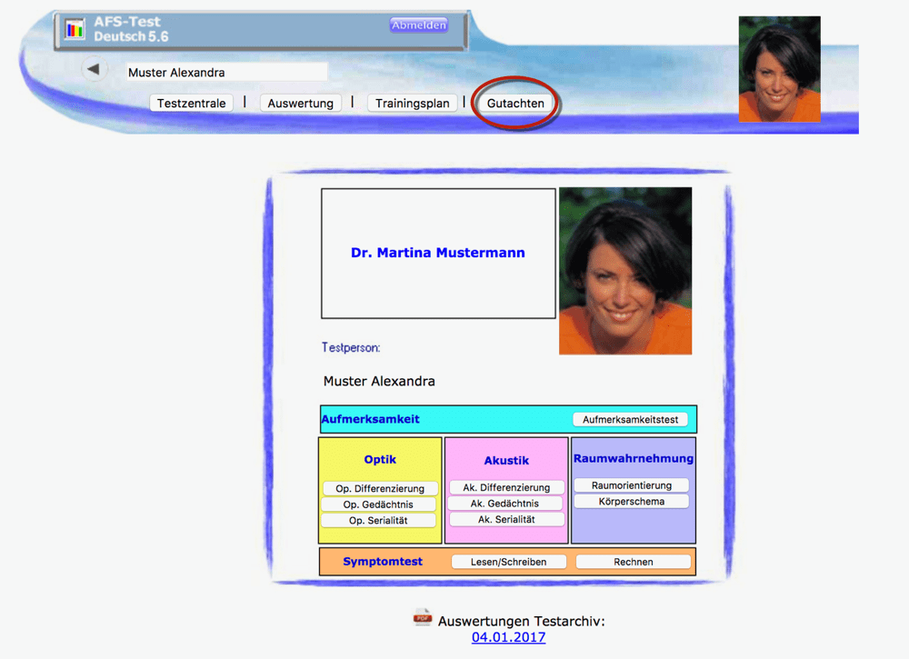Click the AFS-Test bar chart logo icon
This screenshot has width=909, height=659.
75,29
